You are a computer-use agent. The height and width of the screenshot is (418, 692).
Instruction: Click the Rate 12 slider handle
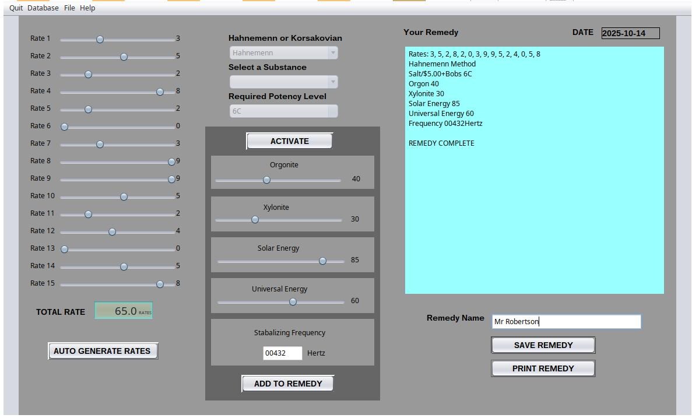point(112,232)
